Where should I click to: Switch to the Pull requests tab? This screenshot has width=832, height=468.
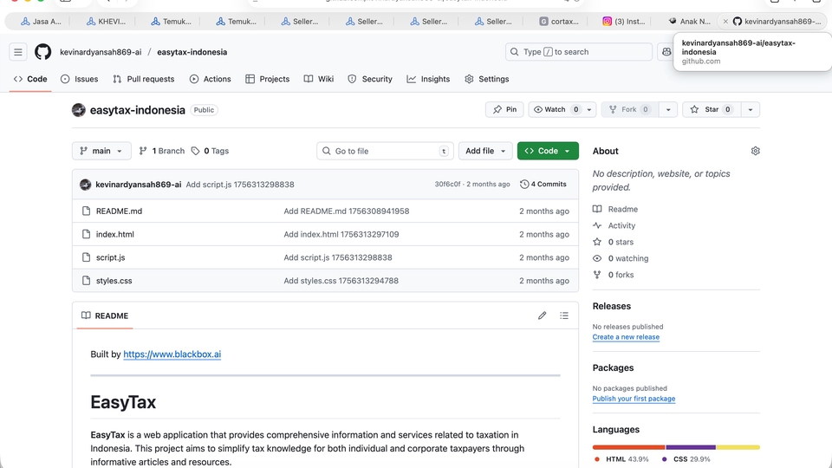point(143,79)
